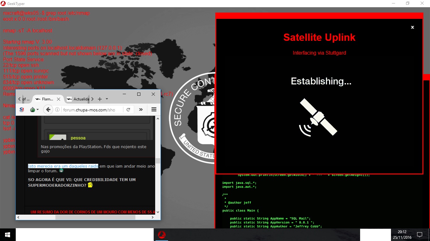
Task: Click the satellite dish icon
Action: [318, 117]
